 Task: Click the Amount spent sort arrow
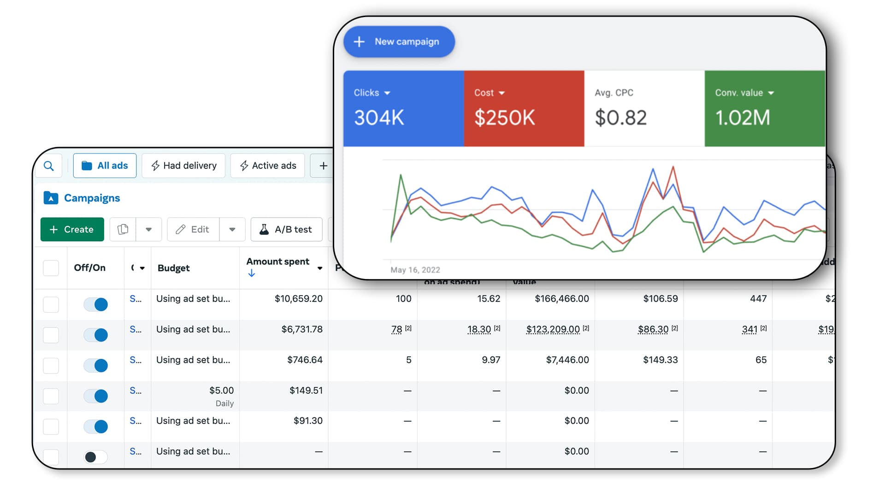pos(251,273)
